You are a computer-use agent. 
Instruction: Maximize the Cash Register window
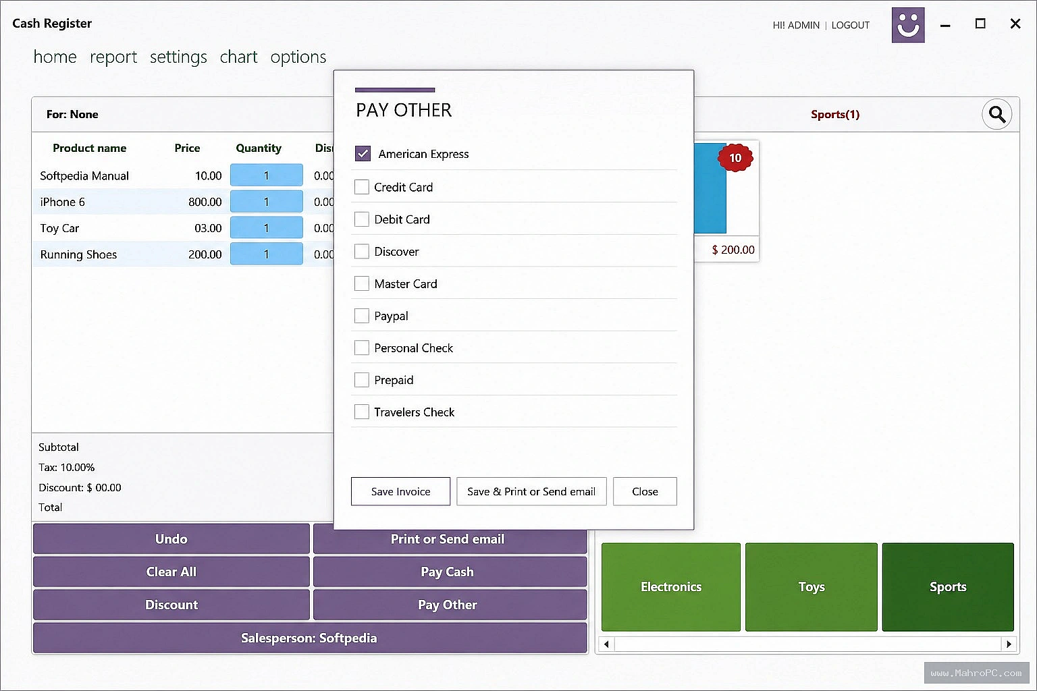[980, 24]
